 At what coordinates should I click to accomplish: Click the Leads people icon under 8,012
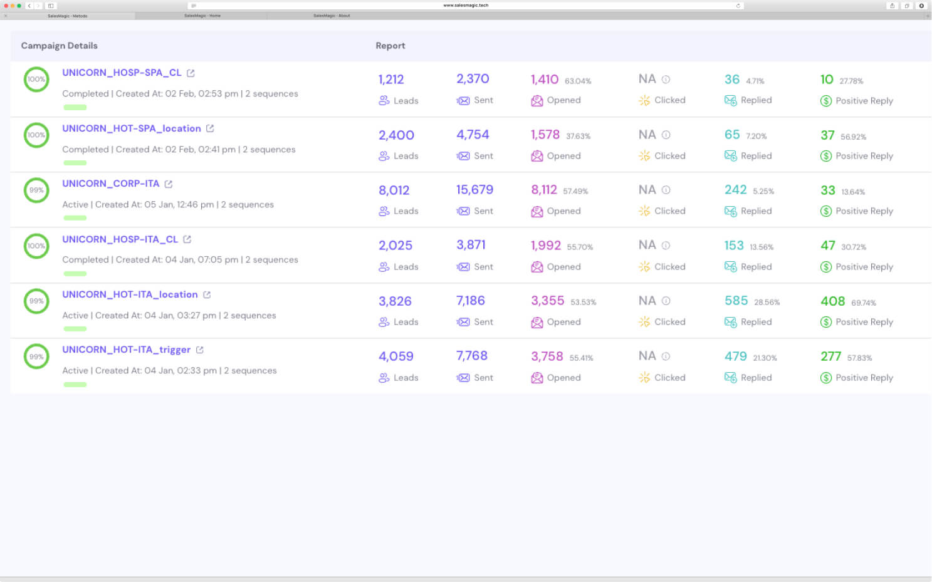pyautogui.click(x=384, y=211)
